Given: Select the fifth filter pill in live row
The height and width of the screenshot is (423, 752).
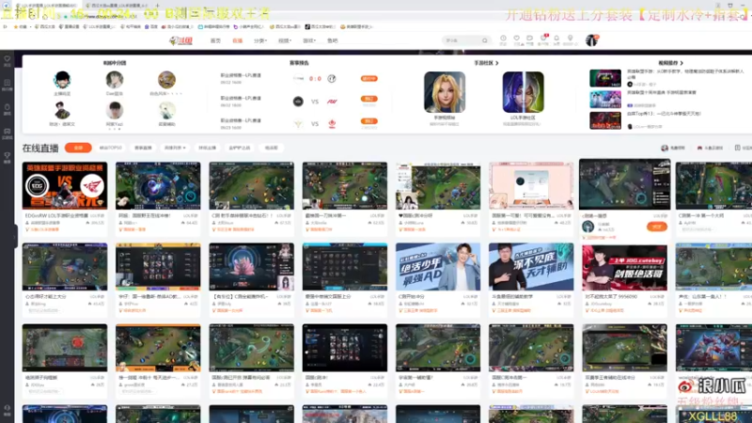Looking at the screenshot, I should point(207,148).
